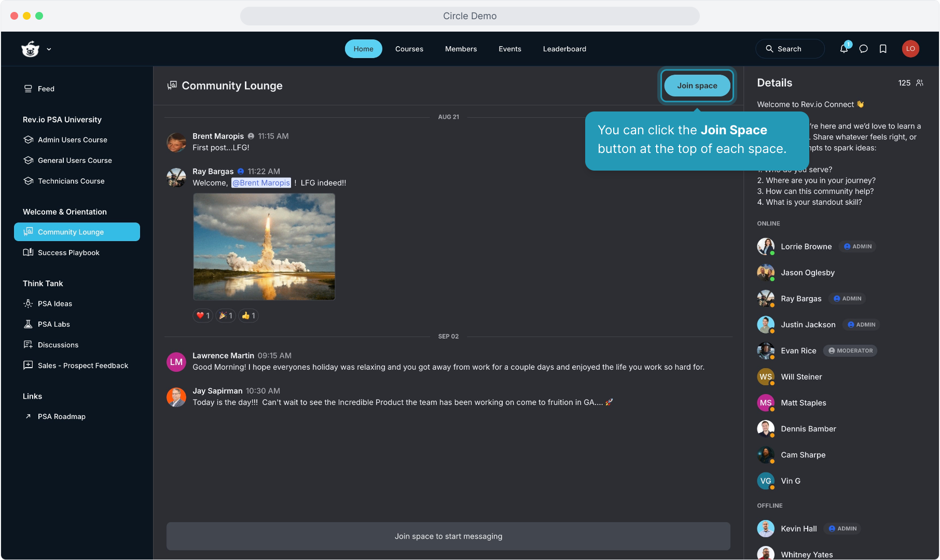
Task: Open PSA Labs space
Action: pyautogui.click(x=77, y=324)
